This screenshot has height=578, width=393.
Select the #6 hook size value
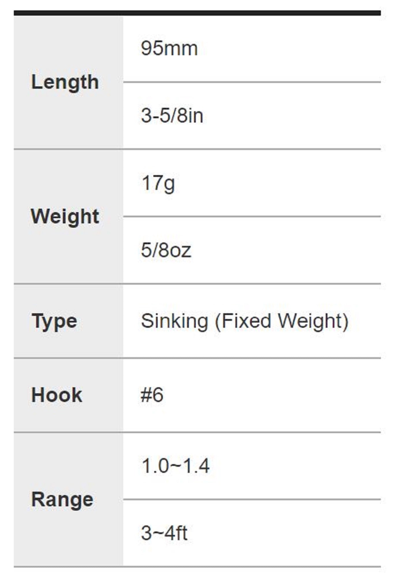tap(152, 395)
